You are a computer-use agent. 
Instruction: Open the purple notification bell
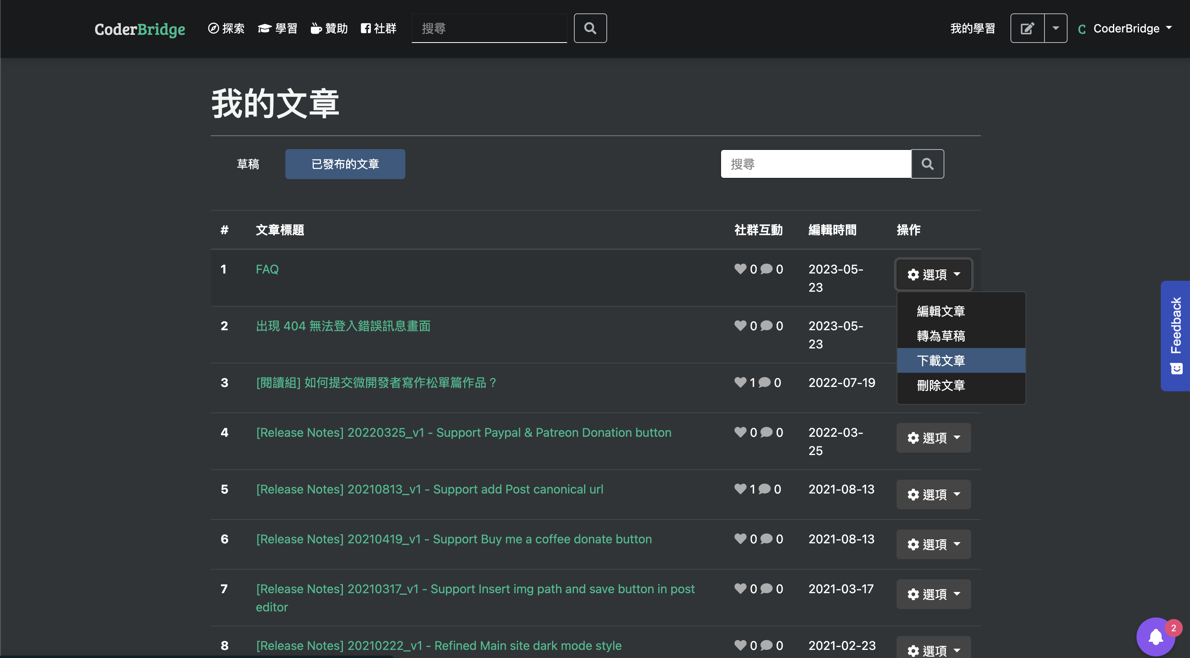[x=1156, y=637]
